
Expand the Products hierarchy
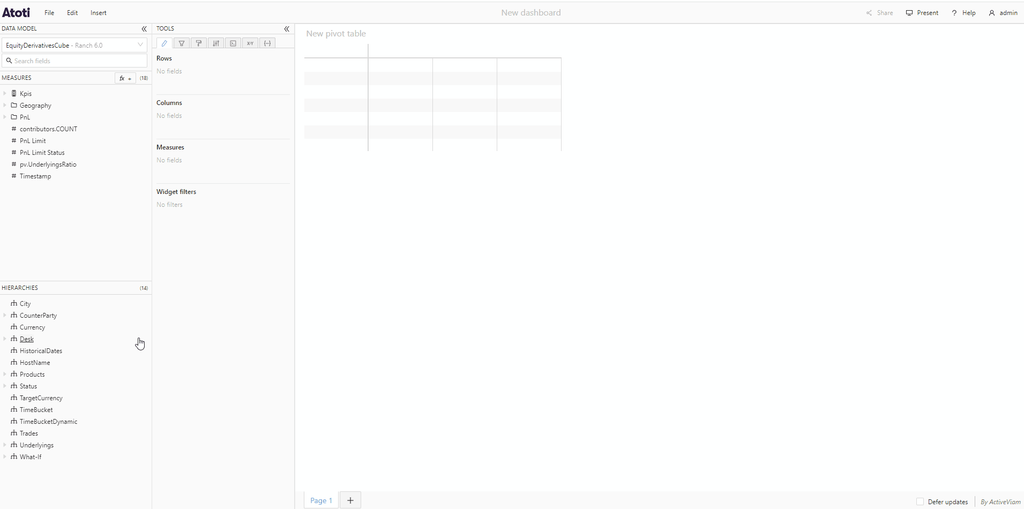pyautogui.click(x=5, y=374)
